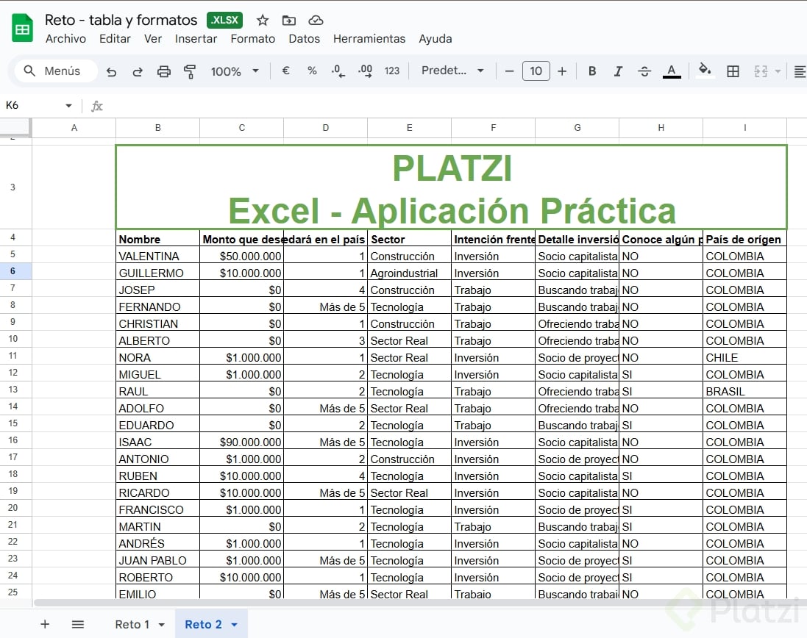Open Reto 1 tab options arrow
The width and height of the screenshot is (807, 638).
pos(162,625)
